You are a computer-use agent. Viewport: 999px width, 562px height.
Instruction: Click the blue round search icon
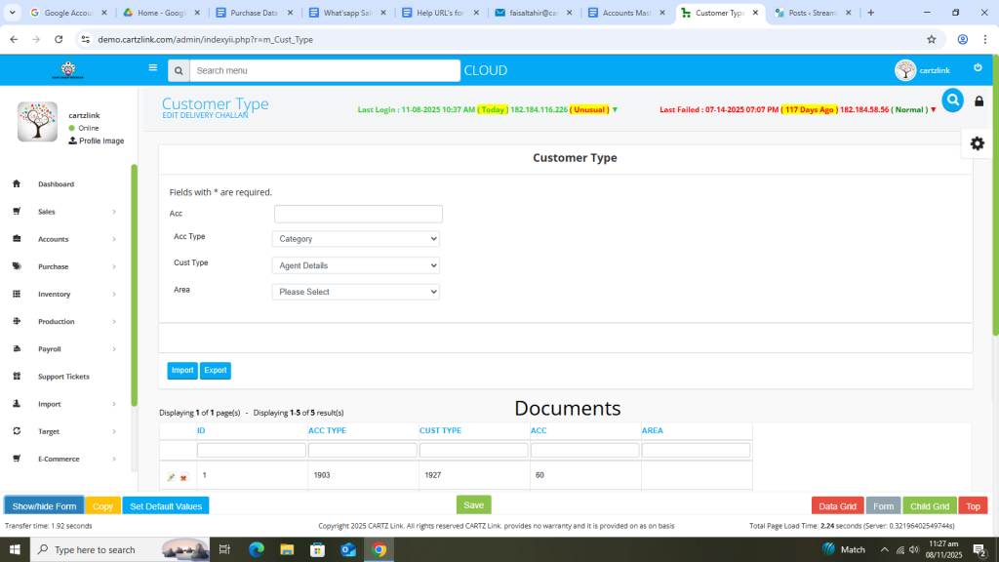coord(952,100)
